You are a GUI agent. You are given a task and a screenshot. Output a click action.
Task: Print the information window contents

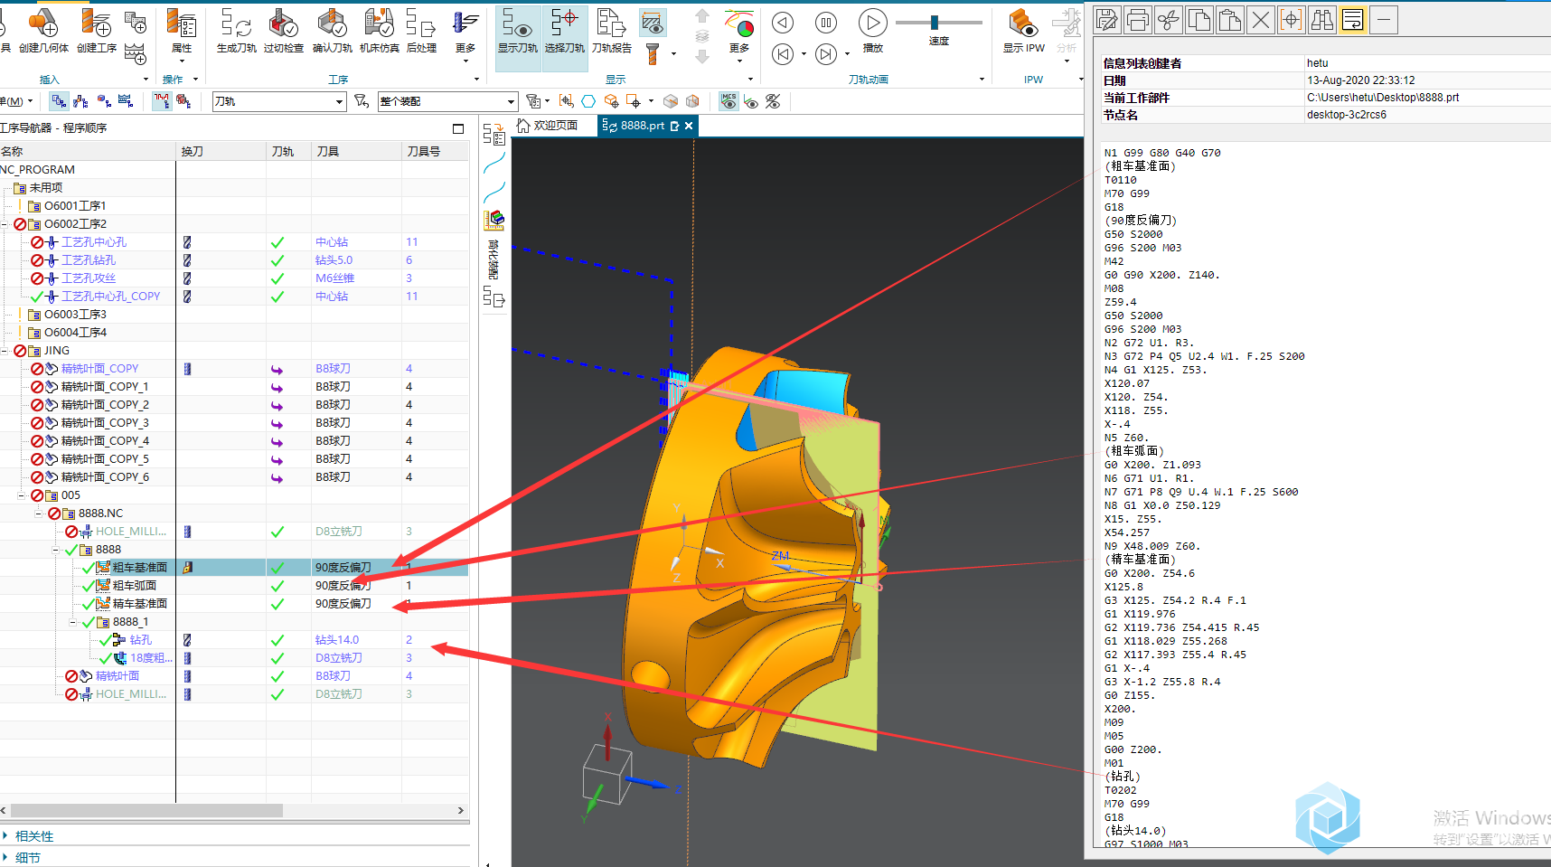(x=1138, y=19)
